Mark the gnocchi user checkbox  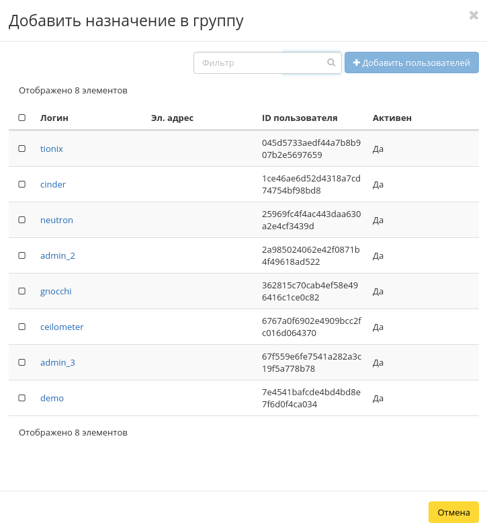tap(22, 291)
